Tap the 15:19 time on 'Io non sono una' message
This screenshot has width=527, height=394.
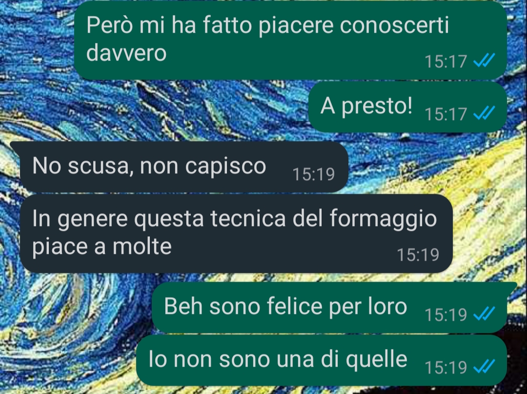pyautogui.click(x=446, y=367)
